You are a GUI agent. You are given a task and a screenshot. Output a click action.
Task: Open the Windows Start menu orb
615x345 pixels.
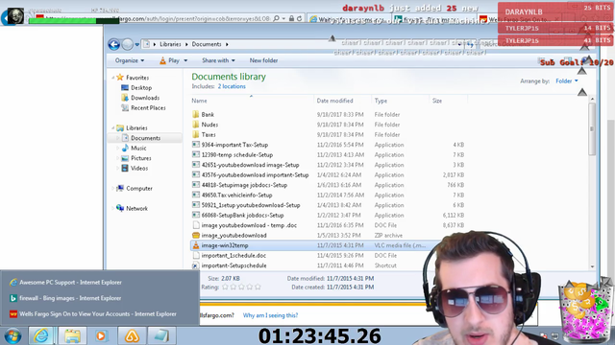click(12, 336)
